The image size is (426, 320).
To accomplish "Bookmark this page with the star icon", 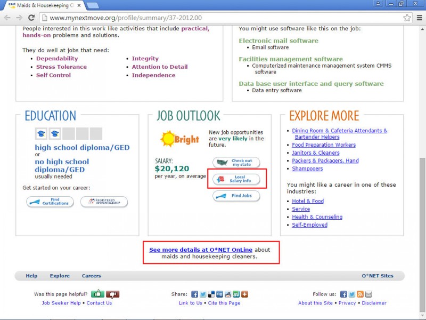I will (x=407, y=18).
